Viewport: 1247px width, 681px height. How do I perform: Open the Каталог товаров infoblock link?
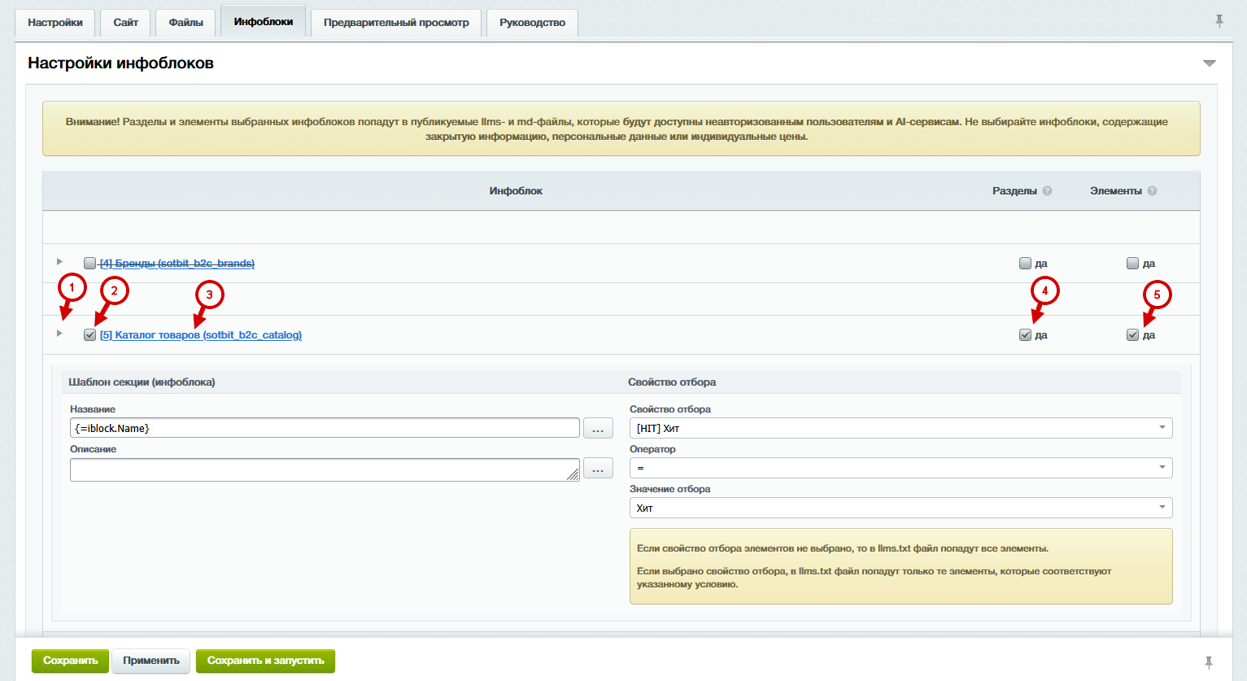point(200,335)
